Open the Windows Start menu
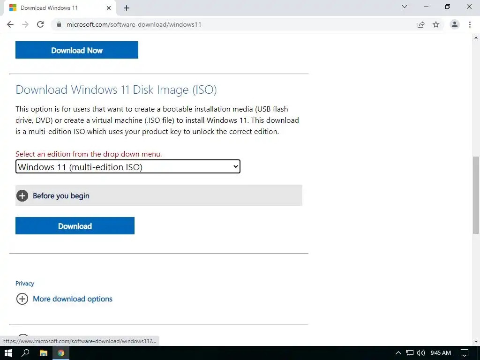Screen dimensions: 480x360 [8, 353]
